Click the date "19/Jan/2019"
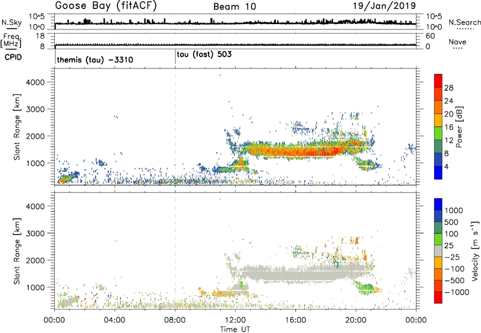Screen dimensions: 481x333 (384, 6)
